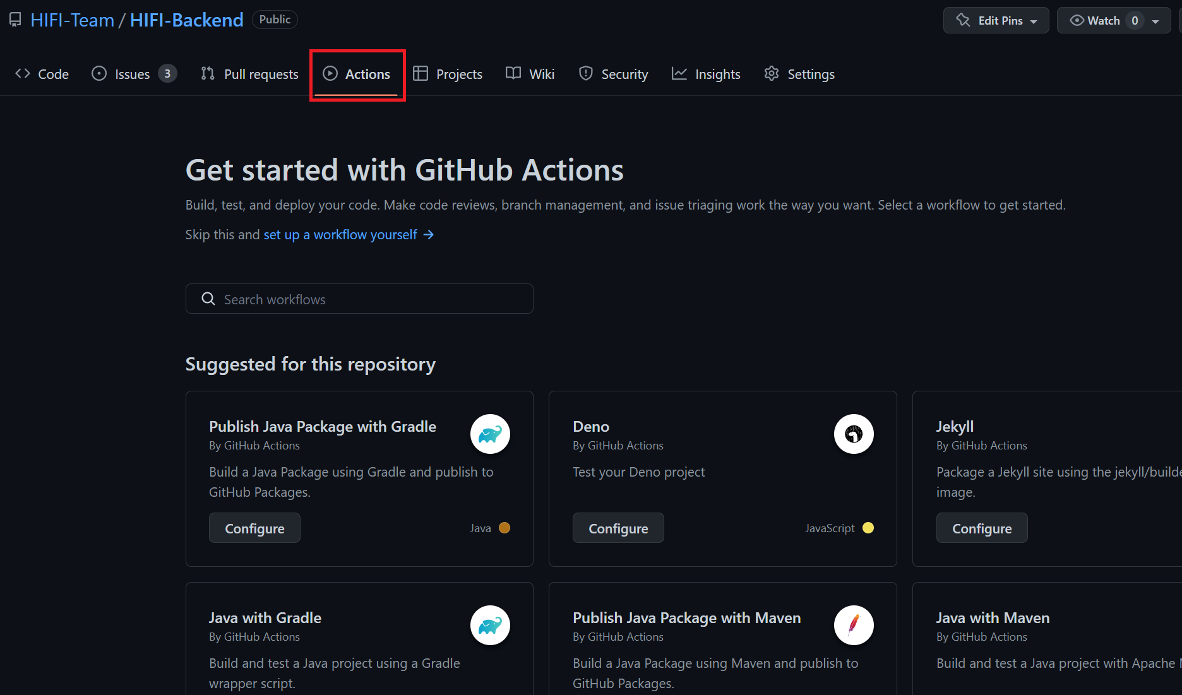Click the Java language label
1182x695 pixels.
pos(481,528)
